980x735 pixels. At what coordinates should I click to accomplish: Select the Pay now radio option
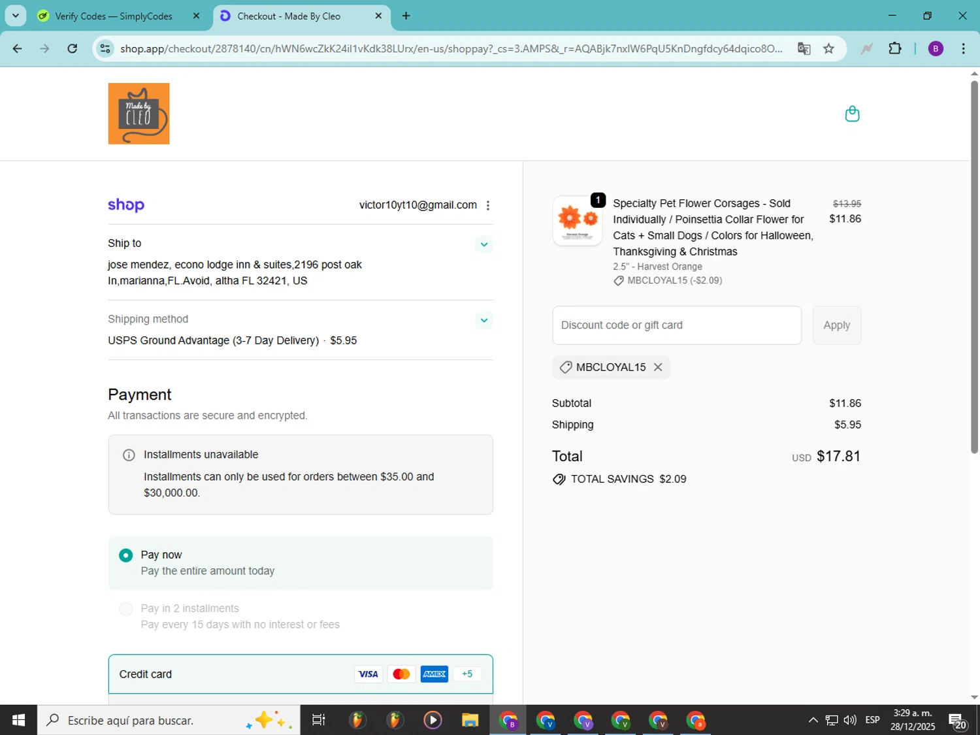(125, 555)
